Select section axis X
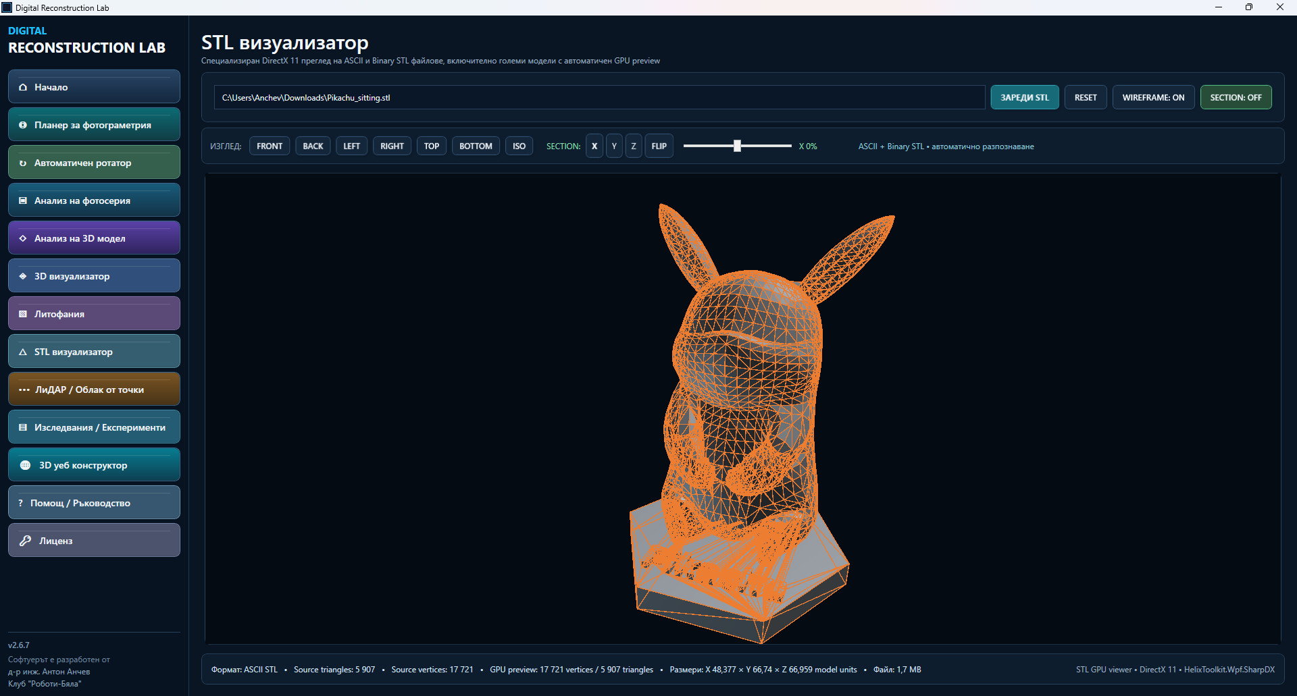 point(594,146)
